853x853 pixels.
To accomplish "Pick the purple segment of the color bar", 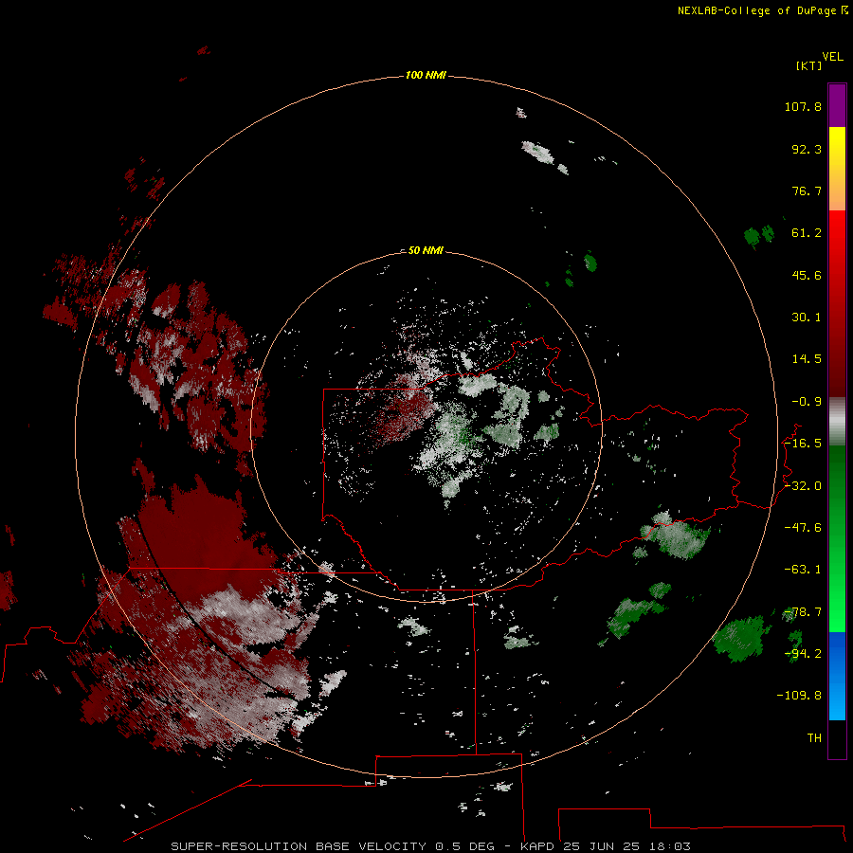I will coord(837,106).
